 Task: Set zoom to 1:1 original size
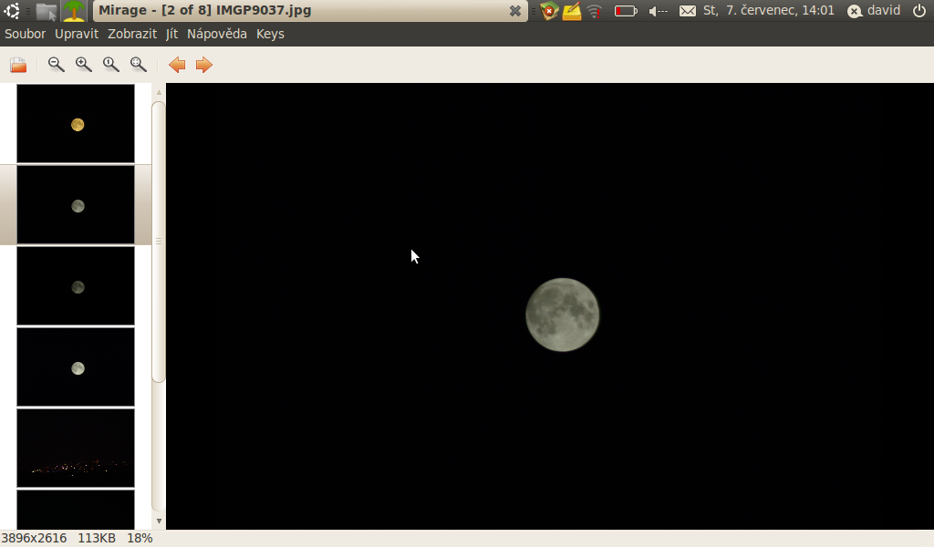tap(110, 65)
